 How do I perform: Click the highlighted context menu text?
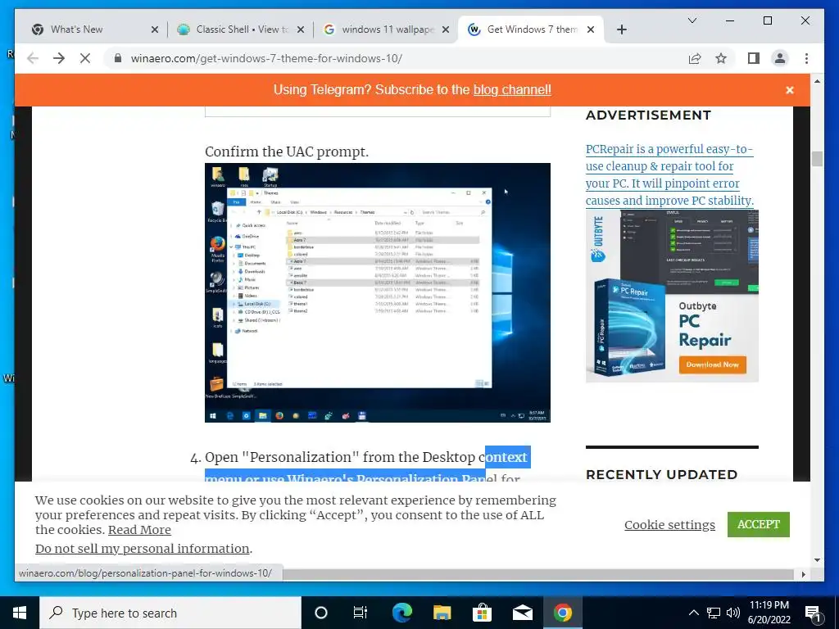[x=508, y=457]
